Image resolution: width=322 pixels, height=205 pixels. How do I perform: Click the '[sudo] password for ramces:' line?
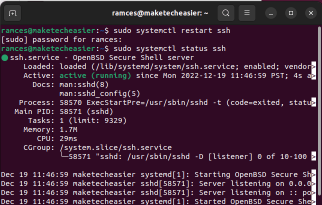pyautogui.click(x=61, y=39)
